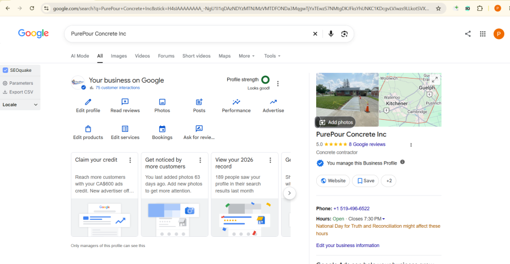Image resolution: width=510 pixels, height=264 pixels.
Task: Open the Tools dropdown
Action: tap(272, 56)
